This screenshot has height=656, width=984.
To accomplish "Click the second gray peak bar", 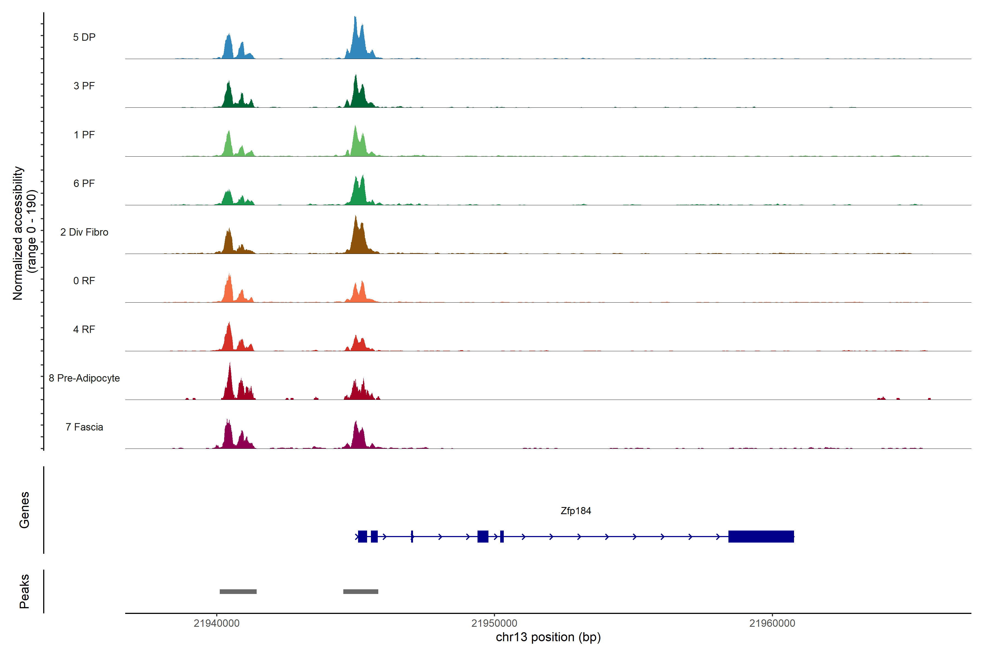I will [361, 591].
